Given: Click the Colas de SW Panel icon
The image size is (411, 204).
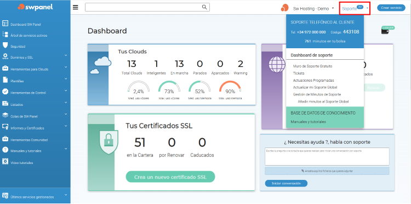Looking at the screenshot, I should (5, 115).
